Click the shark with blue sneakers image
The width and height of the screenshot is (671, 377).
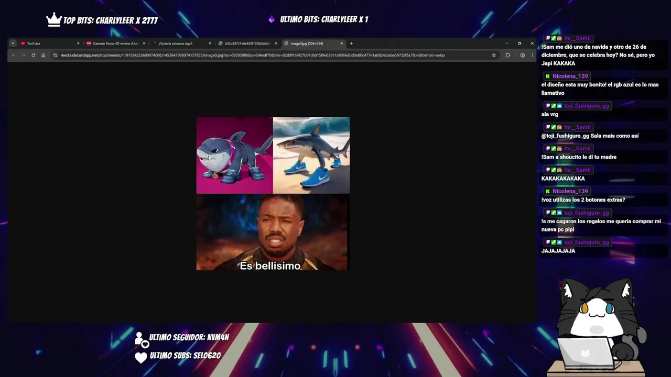coord(311,156)
